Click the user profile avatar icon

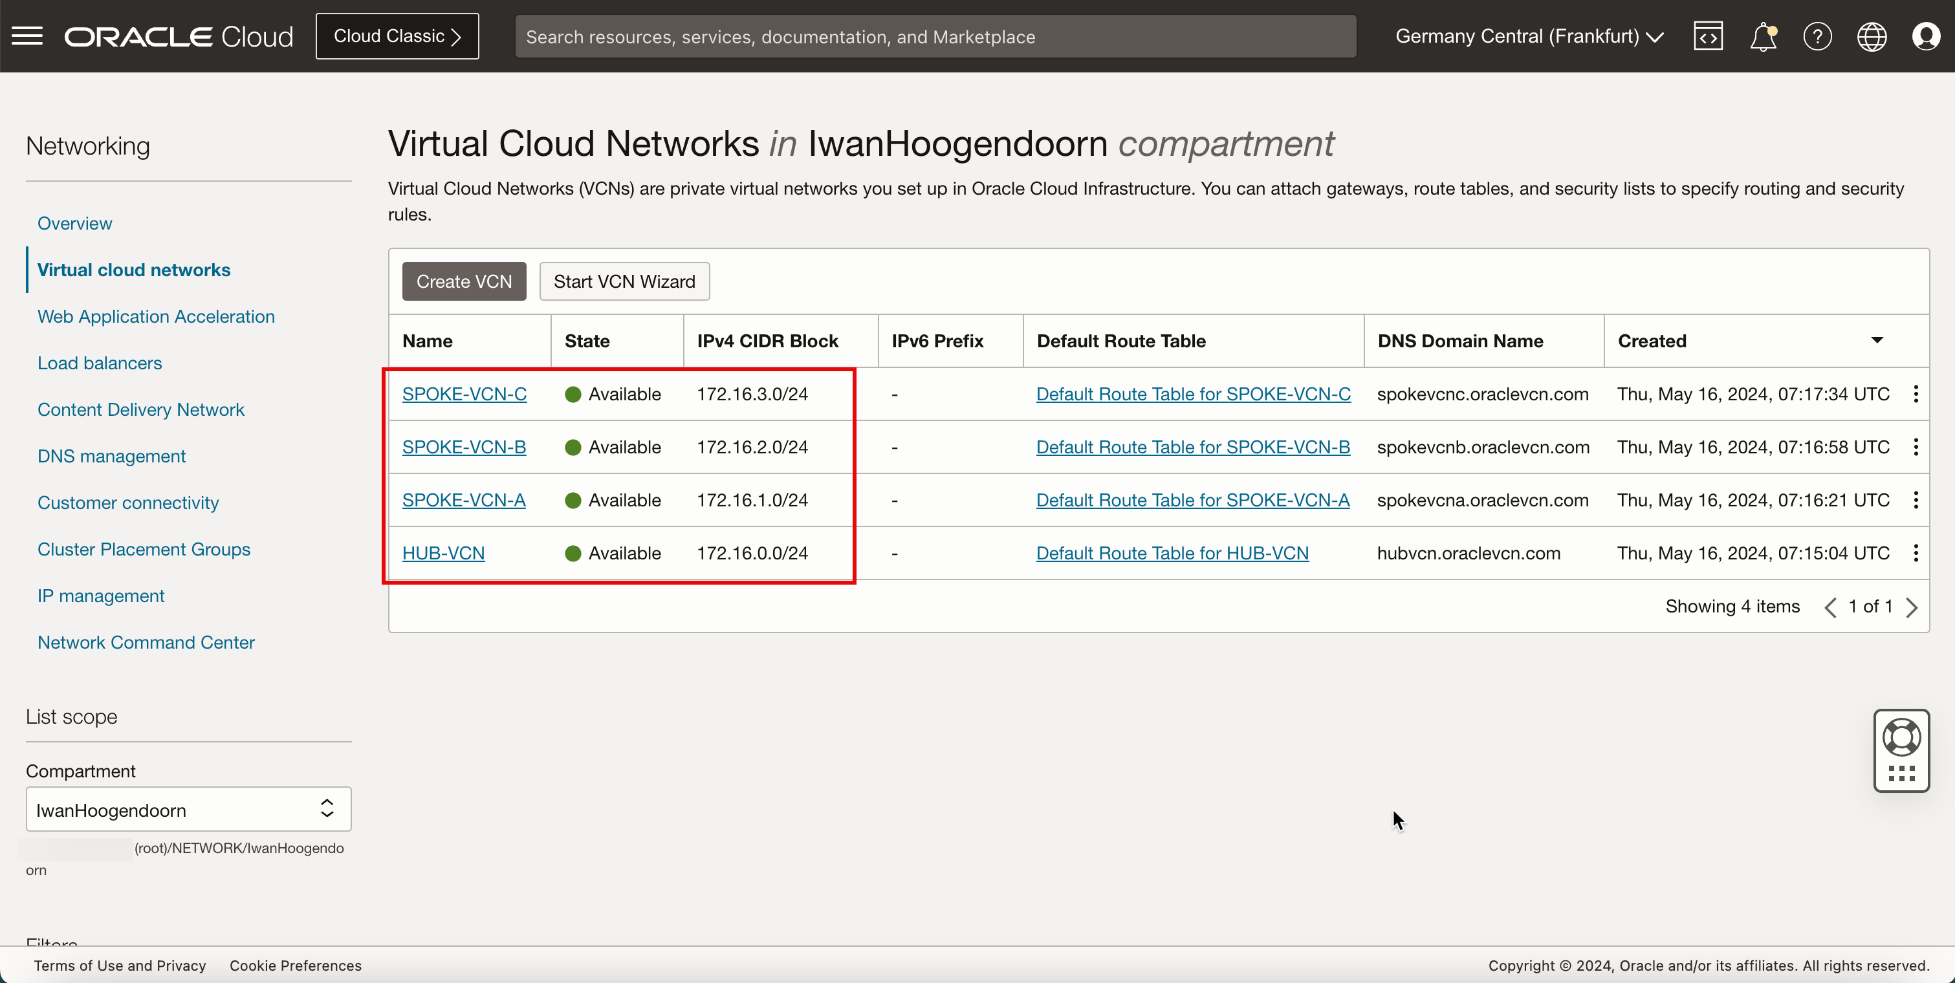[1927, 36]
